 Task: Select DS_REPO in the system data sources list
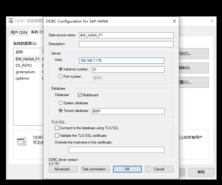24,66
